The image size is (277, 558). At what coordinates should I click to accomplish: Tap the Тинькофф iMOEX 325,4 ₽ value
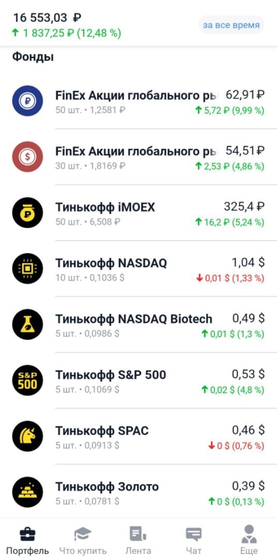(244, 206)
